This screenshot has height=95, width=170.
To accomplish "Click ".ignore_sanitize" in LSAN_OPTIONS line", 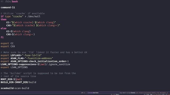I will point(59,64).
